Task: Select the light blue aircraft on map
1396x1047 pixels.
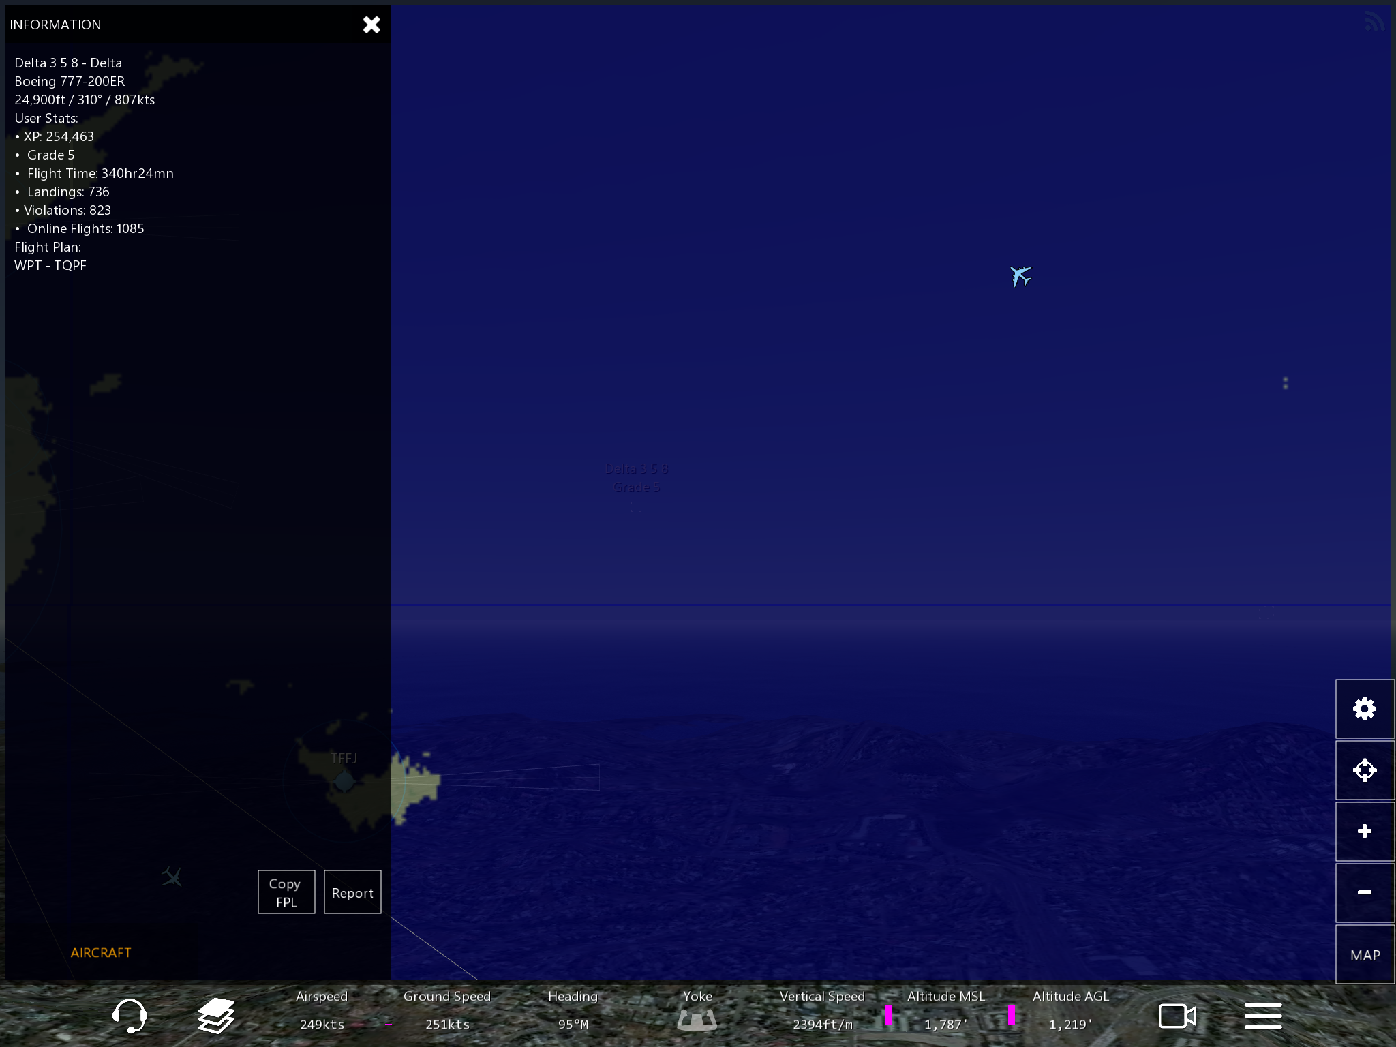Action: coord(1020,276)
